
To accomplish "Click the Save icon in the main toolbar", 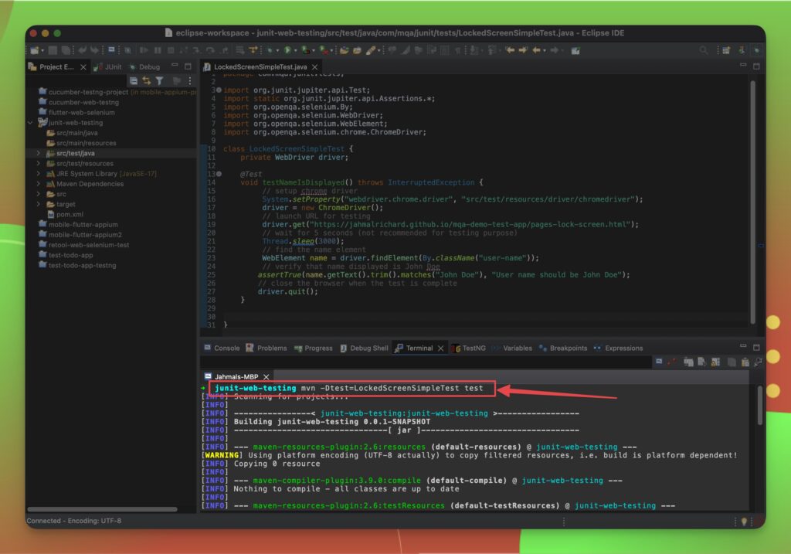I will click(x=53, y=50).
